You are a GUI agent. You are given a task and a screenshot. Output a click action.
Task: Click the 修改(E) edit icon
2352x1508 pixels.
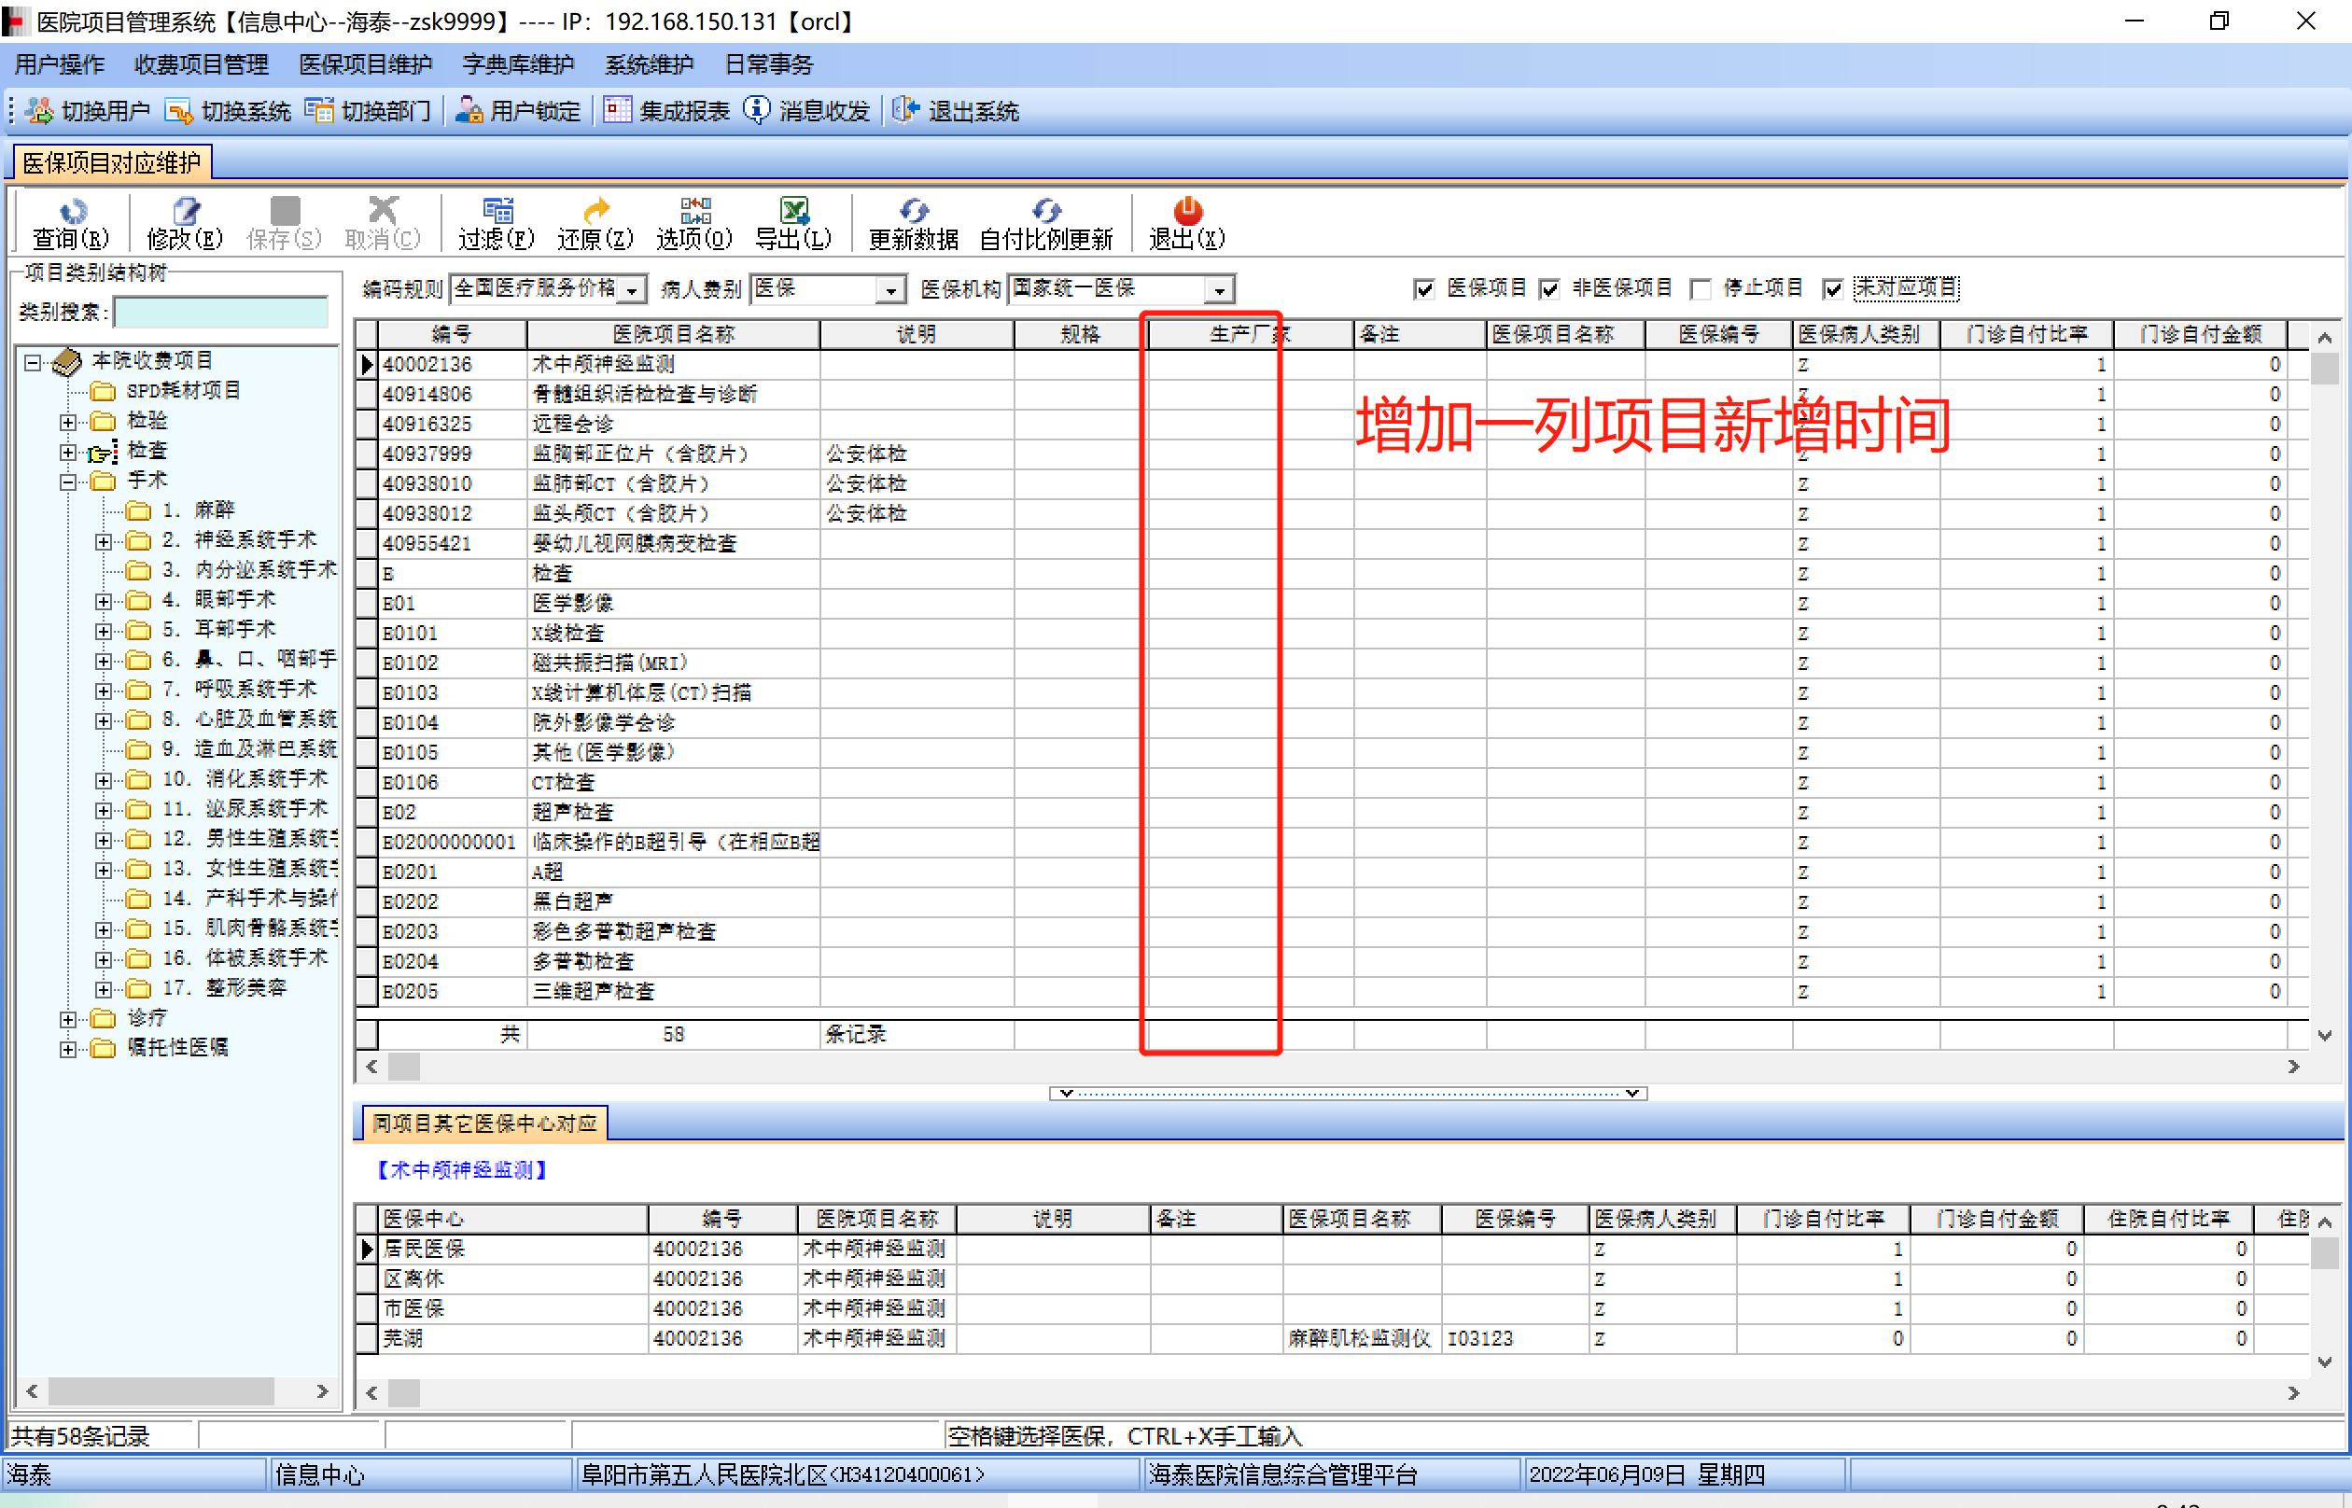click(x=185, y=212)
